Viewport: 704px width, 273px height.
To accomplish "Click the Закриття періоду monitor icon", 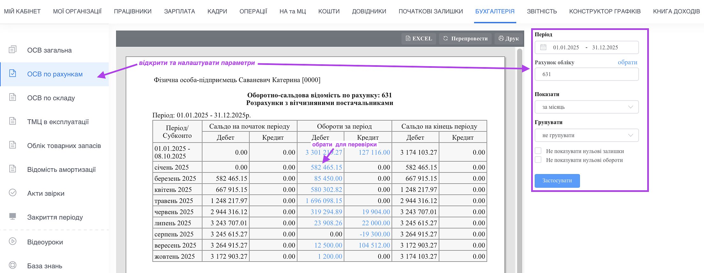I will (x=12, y=217).
